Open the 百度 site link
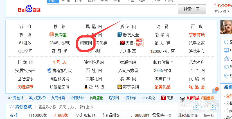This screenshot has width=232, height=119. [197, 27]
